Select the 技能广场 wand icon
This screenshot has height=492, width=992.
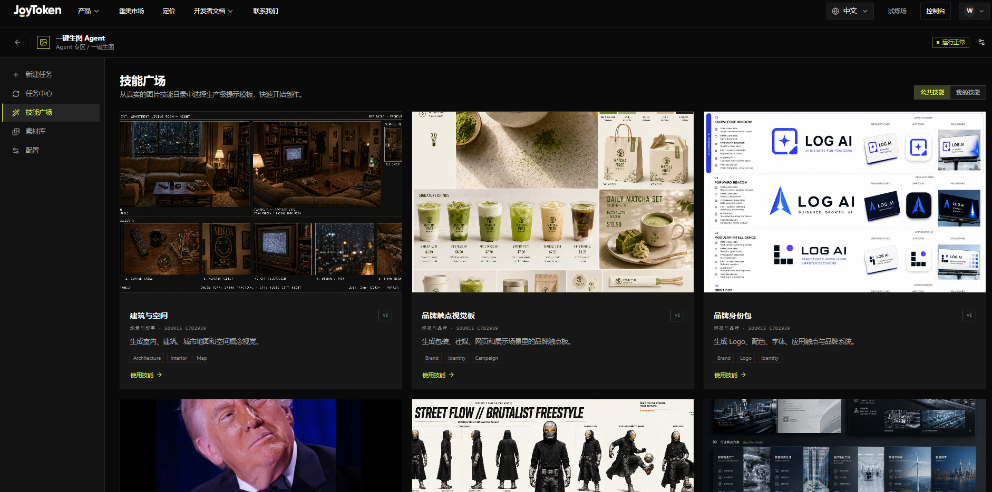point(16,113)
